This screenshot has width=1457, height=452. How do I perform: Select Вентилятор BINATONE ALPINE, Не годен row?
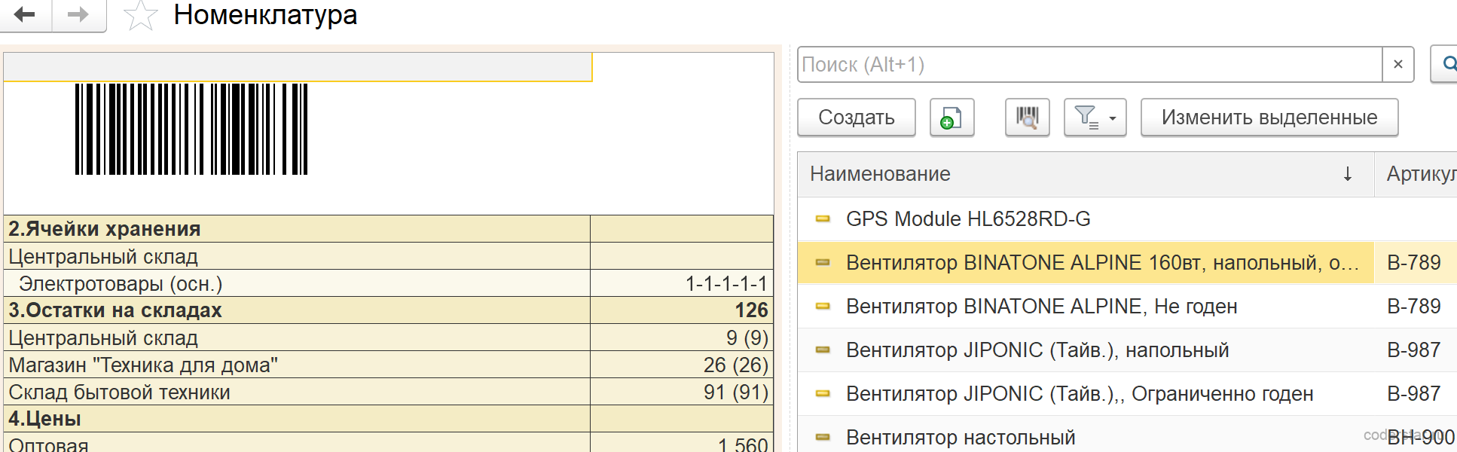click(x=1127, y=307)
